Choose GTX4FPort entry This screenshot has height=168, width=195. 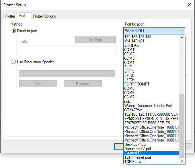point(151,110)
